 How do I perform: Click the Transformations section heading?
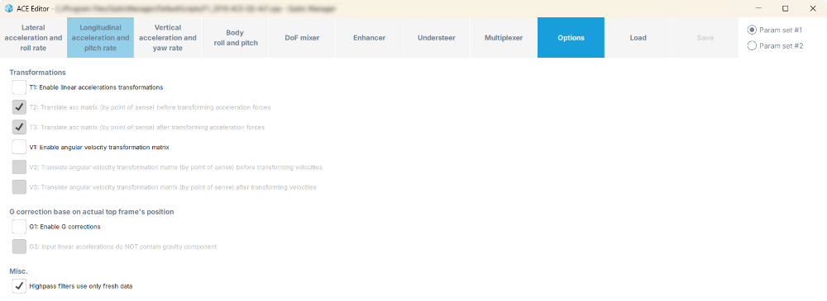pos(37,72)
